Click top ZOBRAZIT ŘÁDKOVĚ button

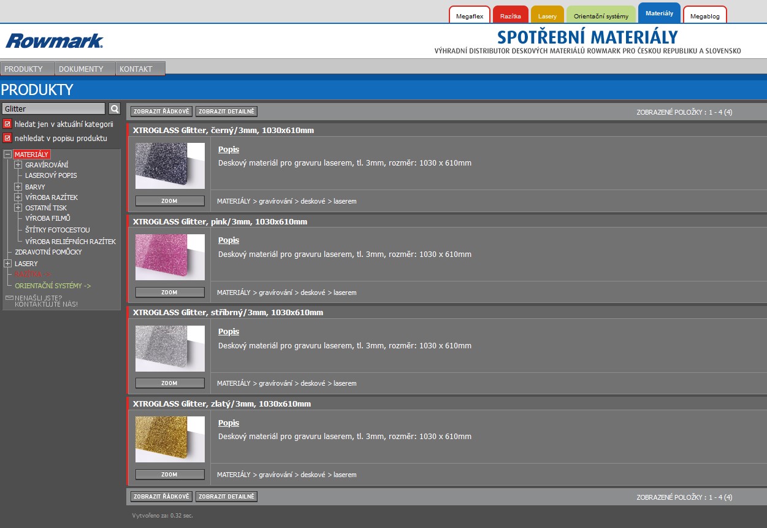[x=161, y=112]
